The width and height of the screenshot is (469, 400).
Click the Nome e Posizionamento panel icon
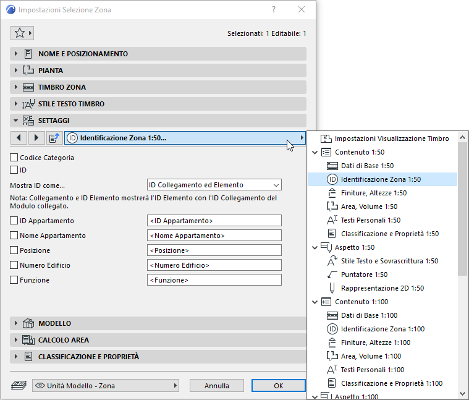pos(28,54)
